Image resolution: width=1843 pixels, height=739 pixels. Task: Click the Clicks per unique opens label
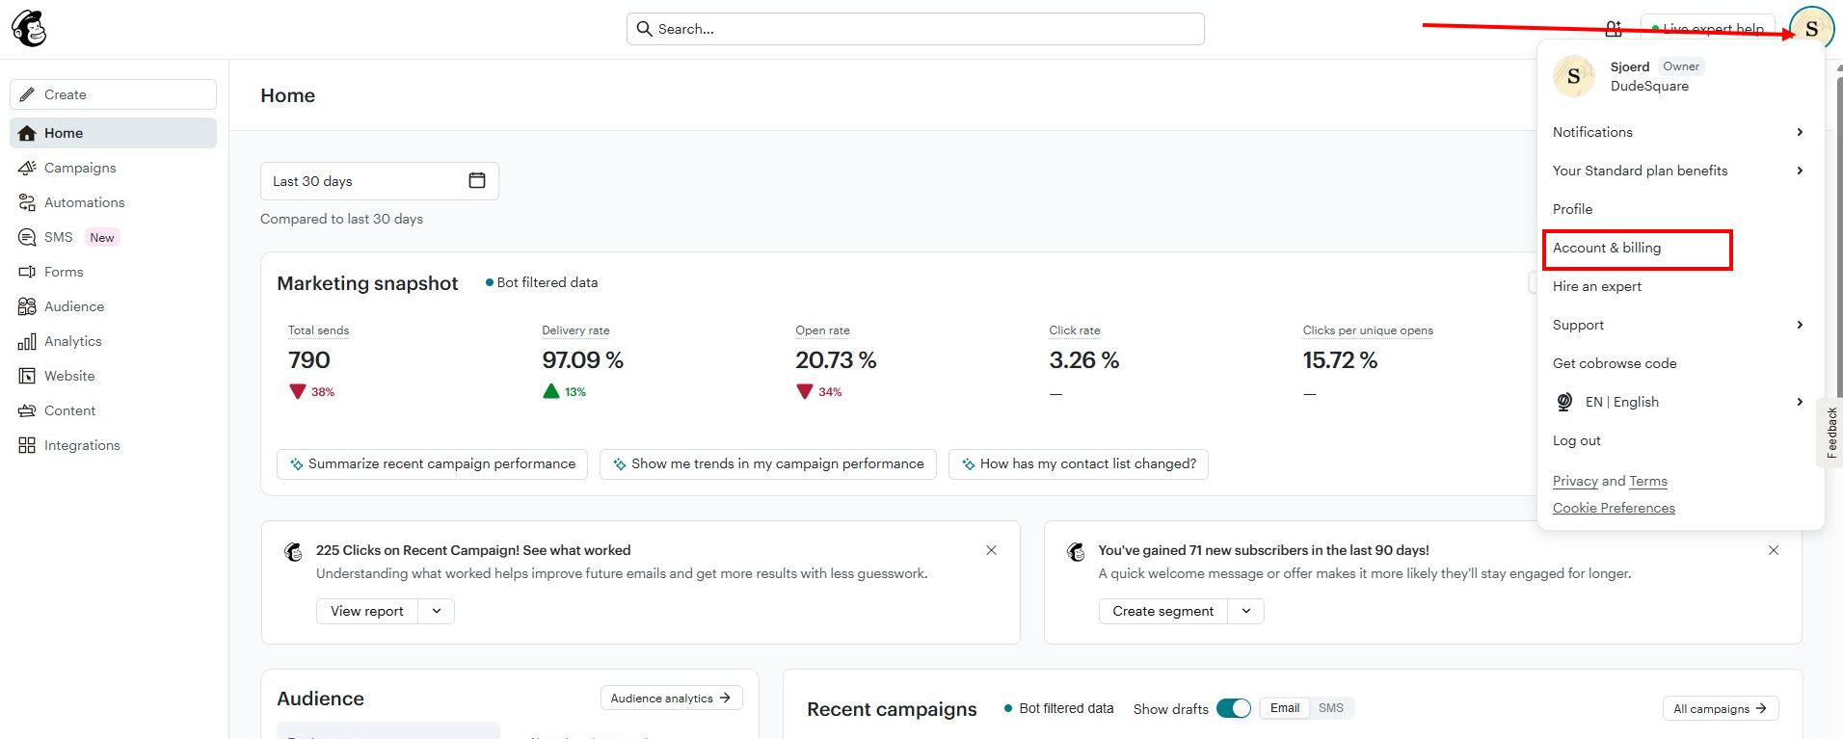pyautogui.click(x=1368, y=330)
